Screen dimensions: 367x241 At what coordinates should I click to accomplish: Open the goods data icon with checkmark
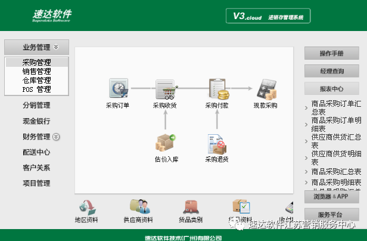pyautogui.click(x=241, y=206)
